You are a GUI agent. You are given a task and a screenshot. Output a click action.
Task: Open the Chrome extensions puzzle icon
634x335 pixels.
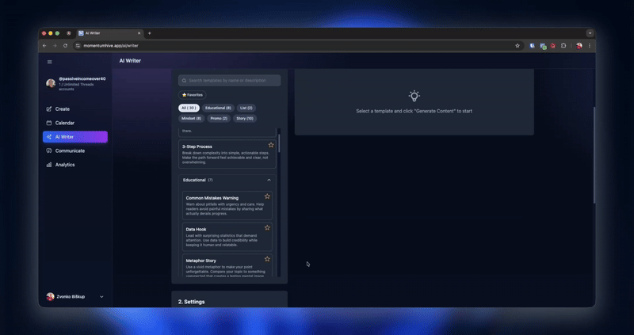point(563,46)
